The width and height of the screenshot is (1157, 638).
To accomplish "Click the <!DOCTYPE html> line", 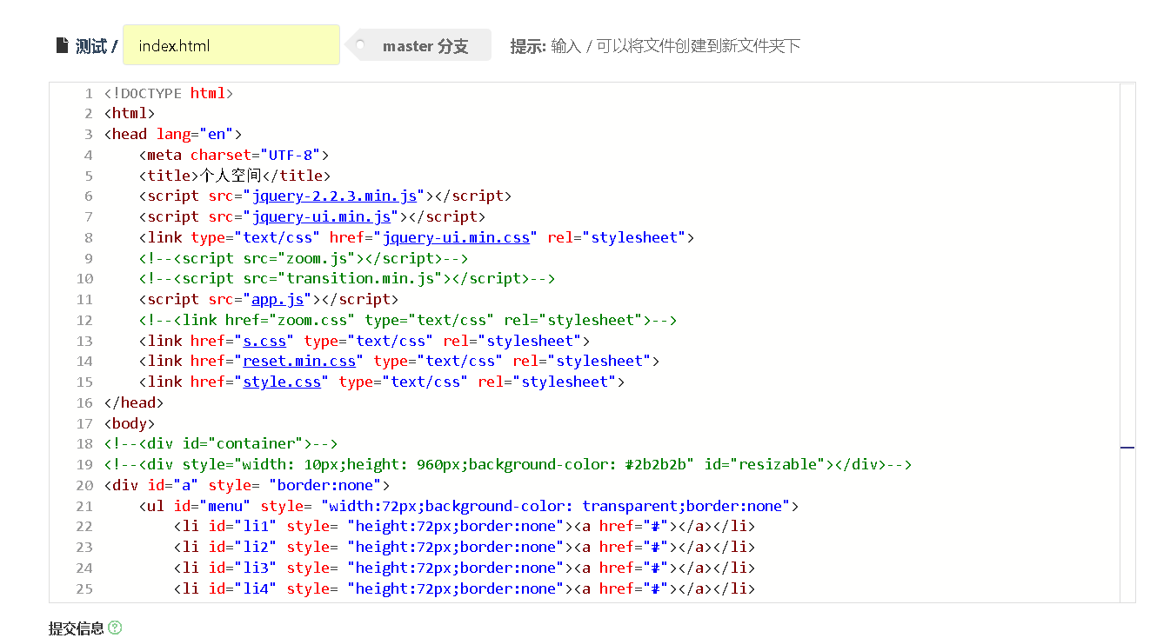I will 169,93.
